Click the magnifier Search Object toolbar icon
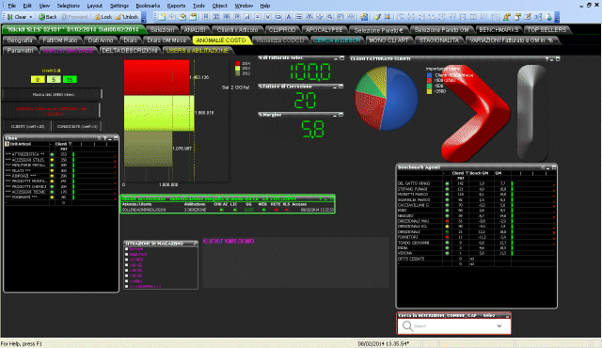602x348 pixels. [330, 17]
